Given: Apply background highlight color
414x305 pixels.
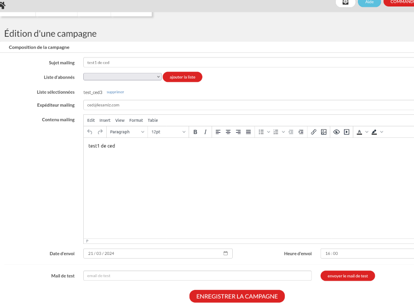Looking at the screenshot, I should pyautogui.click(x=374, y=132).
